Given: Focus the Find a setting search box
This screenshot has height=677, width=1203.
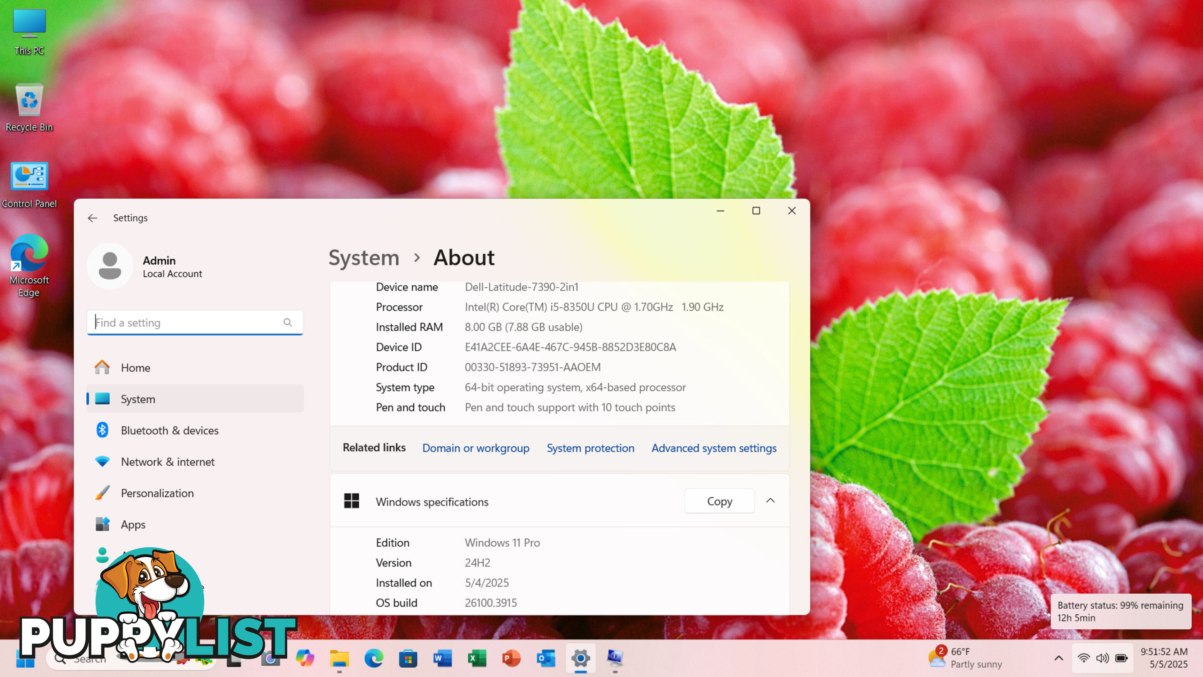Looking at the screenshot, I should point(195,323).
